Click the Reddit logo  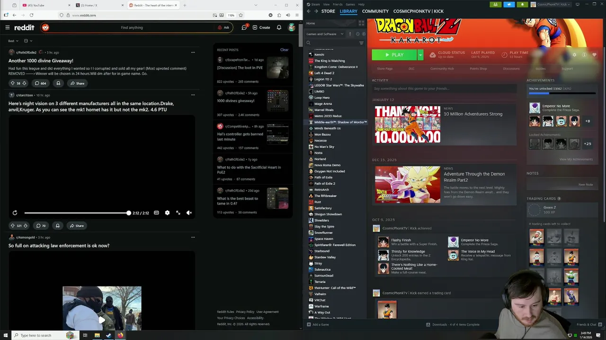coord(24,27)
